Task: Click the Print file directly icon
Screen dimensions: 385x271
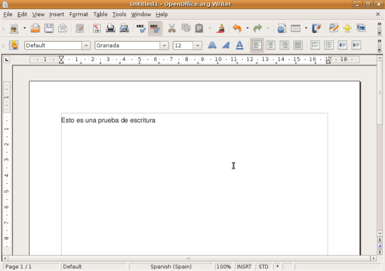Action: coord(110,28)
